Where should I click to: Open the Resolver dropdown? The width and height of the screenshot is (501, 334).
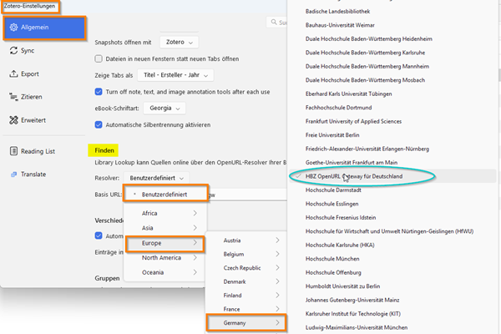coord(156,178)
